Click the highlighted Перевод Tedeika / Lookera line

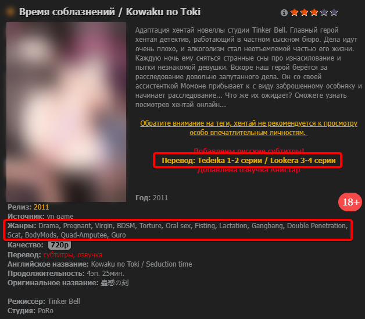pyautogui.click(x=249, y=161)
